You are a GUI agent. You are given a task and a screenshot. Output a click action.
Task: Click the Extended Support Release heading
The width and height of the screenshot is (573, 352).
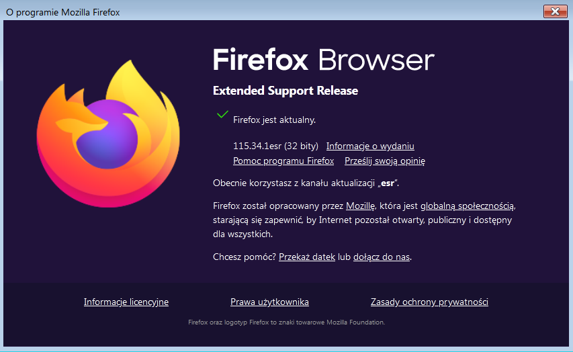point(285,91)
